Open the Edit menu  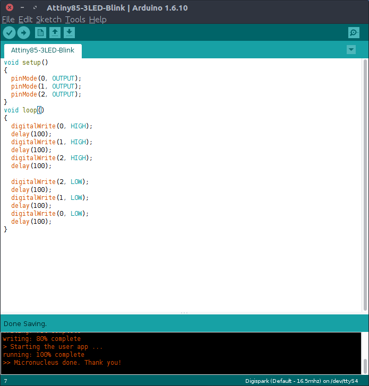coord(25,20)
